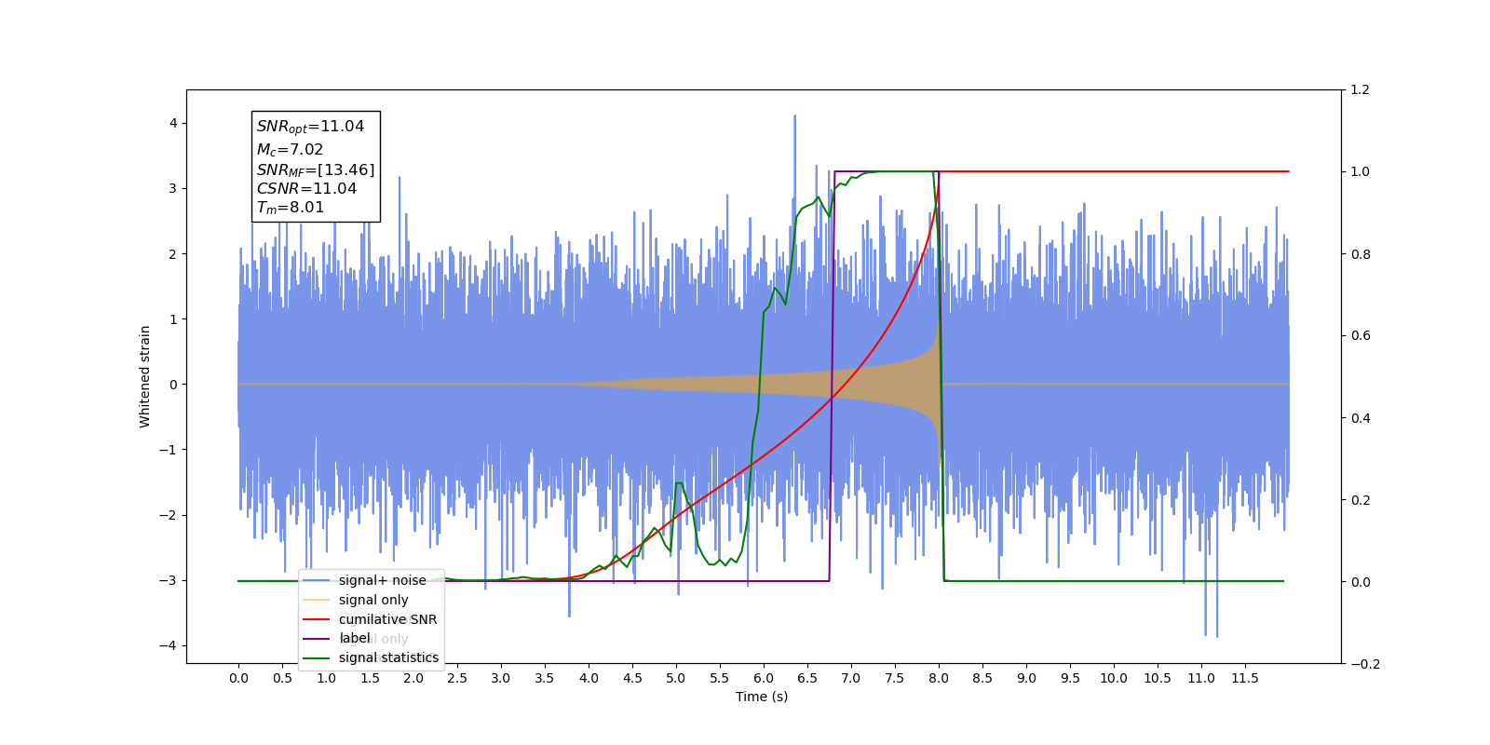Click the 6.5 tick on the time axis
The height and width of the screenshot is (745, 1490).
[x=807, y=678]
